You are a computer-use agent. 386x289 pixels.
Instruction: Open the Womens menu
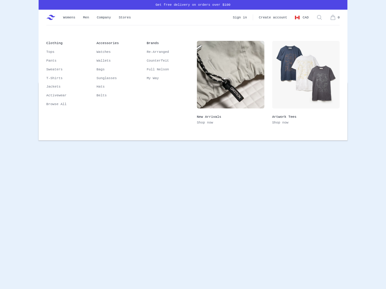pyautogui.click(x=69, y=18)
